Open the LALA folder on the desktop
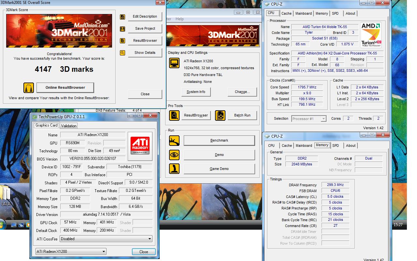The width and height of the screenshot is (417, 261). coord(6,195)
